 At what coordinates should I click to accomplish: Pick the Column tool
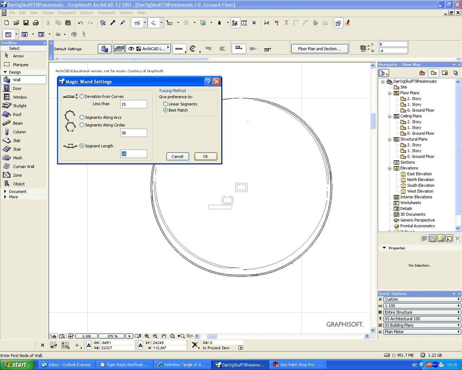click(x=19, y=132)
